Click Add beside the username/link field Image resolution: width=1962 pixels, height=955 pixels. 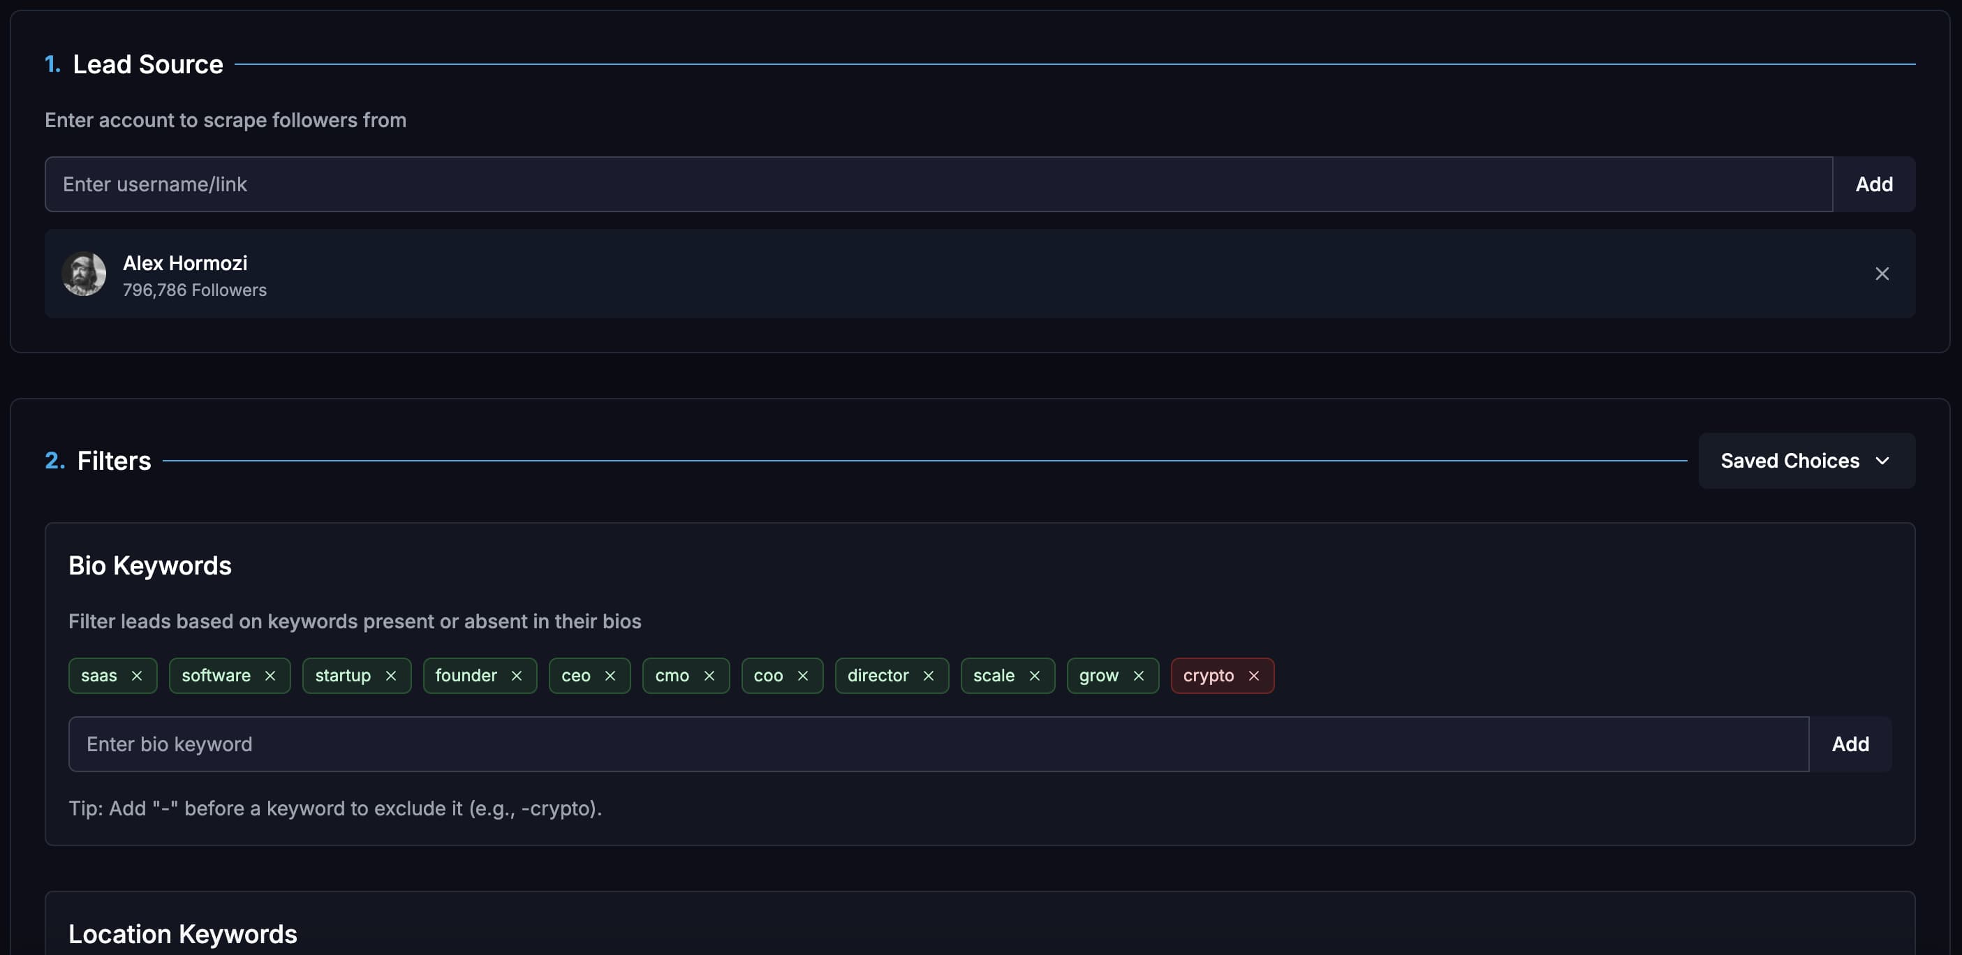(x=1873, y=184)
